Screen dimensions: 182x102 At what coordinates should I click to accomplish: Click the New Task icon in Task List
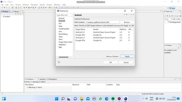pos(166,16)
